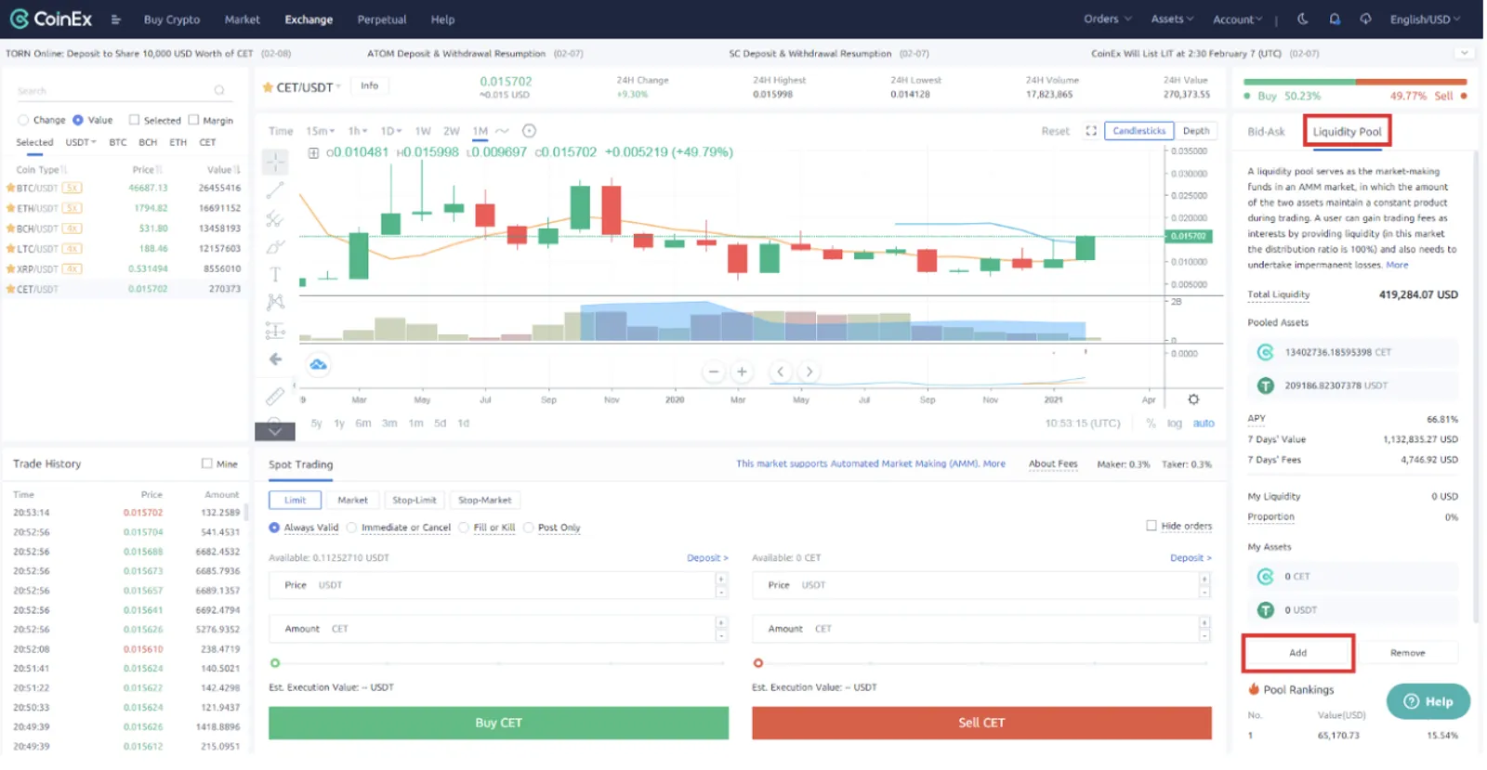Choose the Post Only option
1487x770 pixels.
[x=528, y=528]
